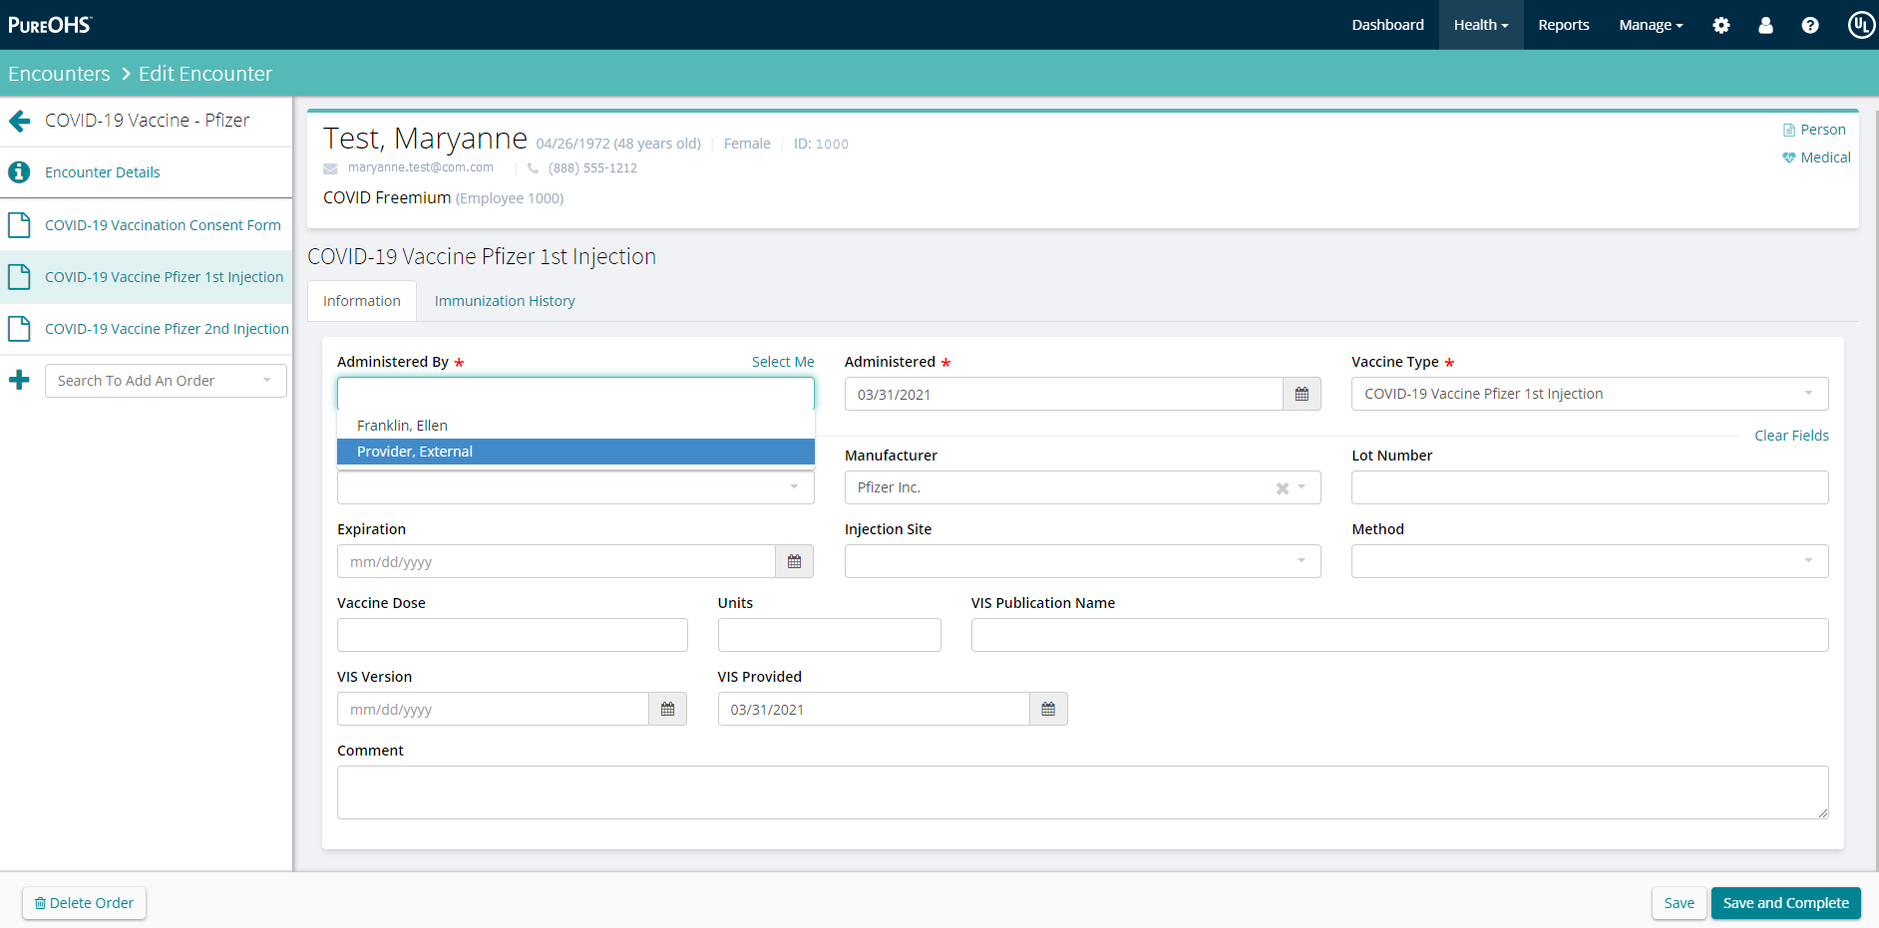Viewport: 1879px width, 928px height.
Task: Go to Dashboard
Action: (1387, 25)
